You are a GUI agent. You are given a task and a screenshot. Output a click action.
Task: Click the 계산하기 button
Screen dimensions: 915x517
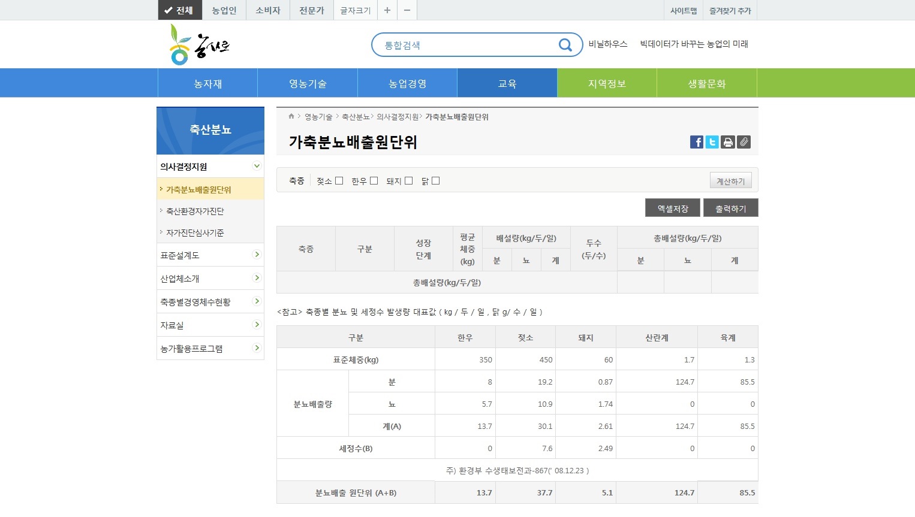coord(730,181)
